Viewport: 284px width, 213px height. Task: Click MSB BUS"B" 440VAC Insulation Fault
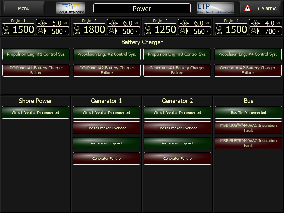coord(248,143)
